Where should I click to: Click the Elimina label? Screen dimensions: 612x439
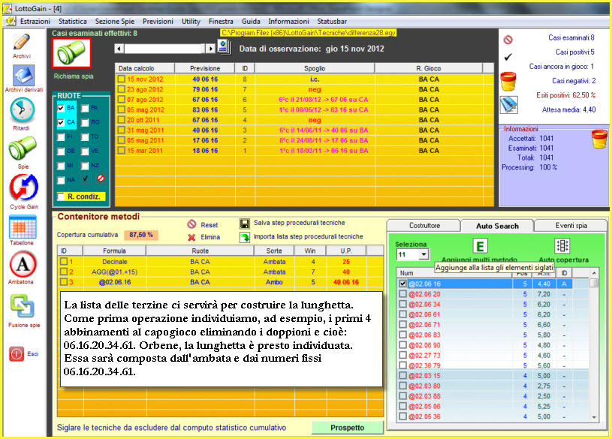(x=210, y=237)
